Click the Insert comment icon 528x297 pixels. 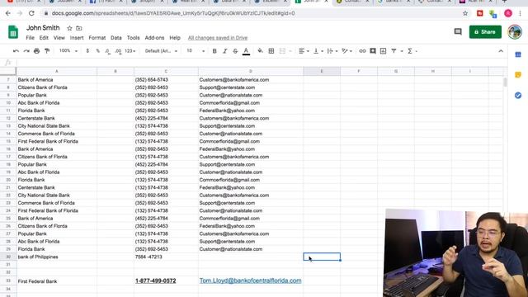pos(373,51)
